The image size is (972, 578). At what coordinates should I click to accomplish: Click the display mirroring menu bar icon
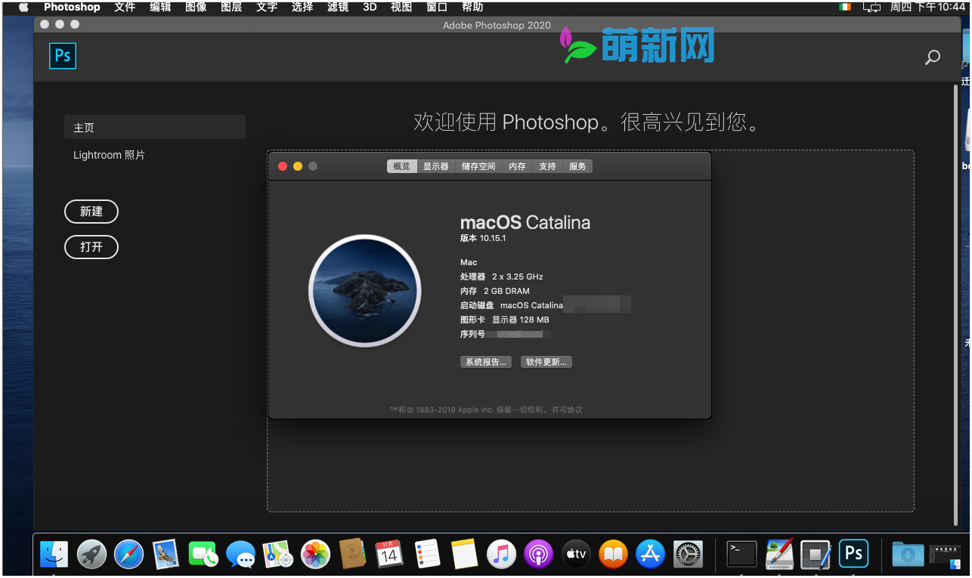click(x=872, y=7)
